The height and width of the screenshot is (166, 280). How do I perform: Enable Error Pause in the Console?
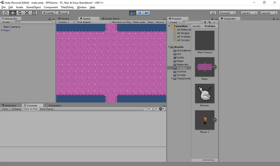coord(46,109)
